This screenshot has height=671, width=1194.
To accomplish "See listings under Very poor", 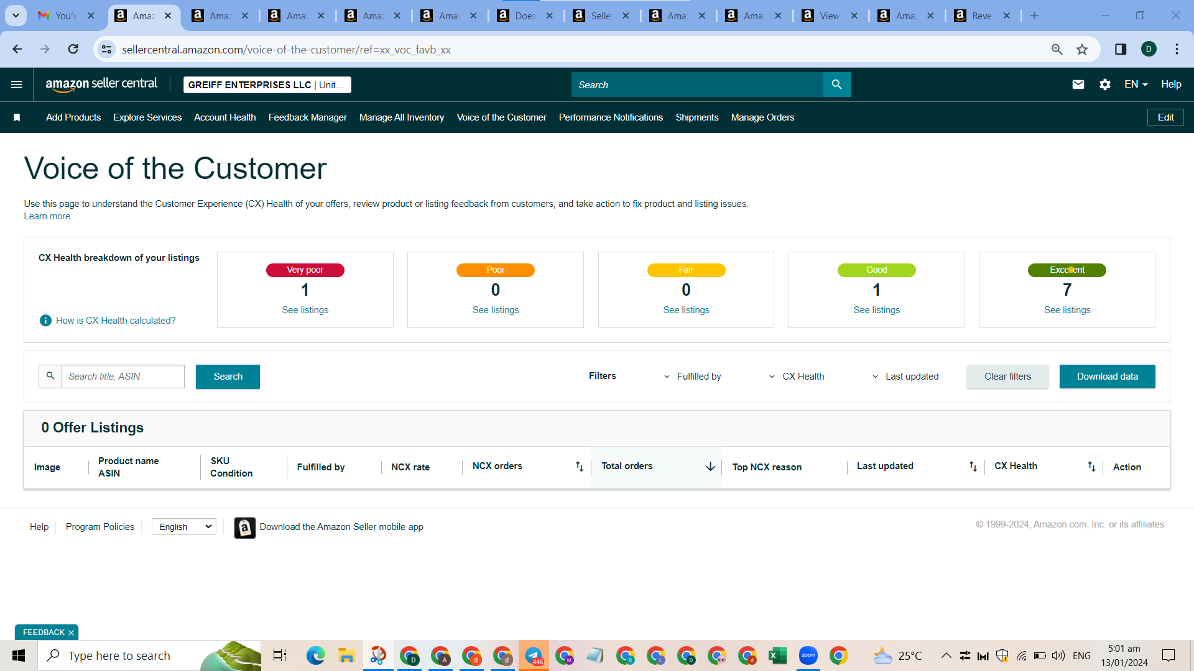I will 305,310.
